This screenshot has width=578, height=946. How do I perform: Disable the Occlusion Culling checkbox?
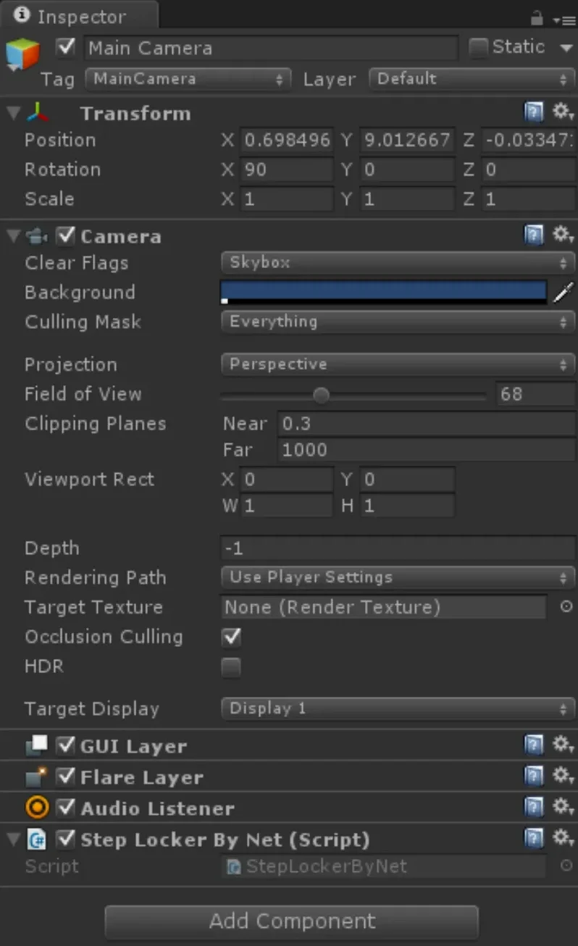(x=231, y=637)
